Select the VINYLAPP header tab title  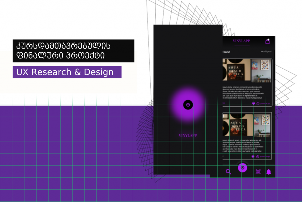point(242,41)
